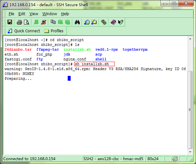Click the Copy toolbar icon
The height and width of the screenshot is (164, 196).
click(x=53, y=22)
